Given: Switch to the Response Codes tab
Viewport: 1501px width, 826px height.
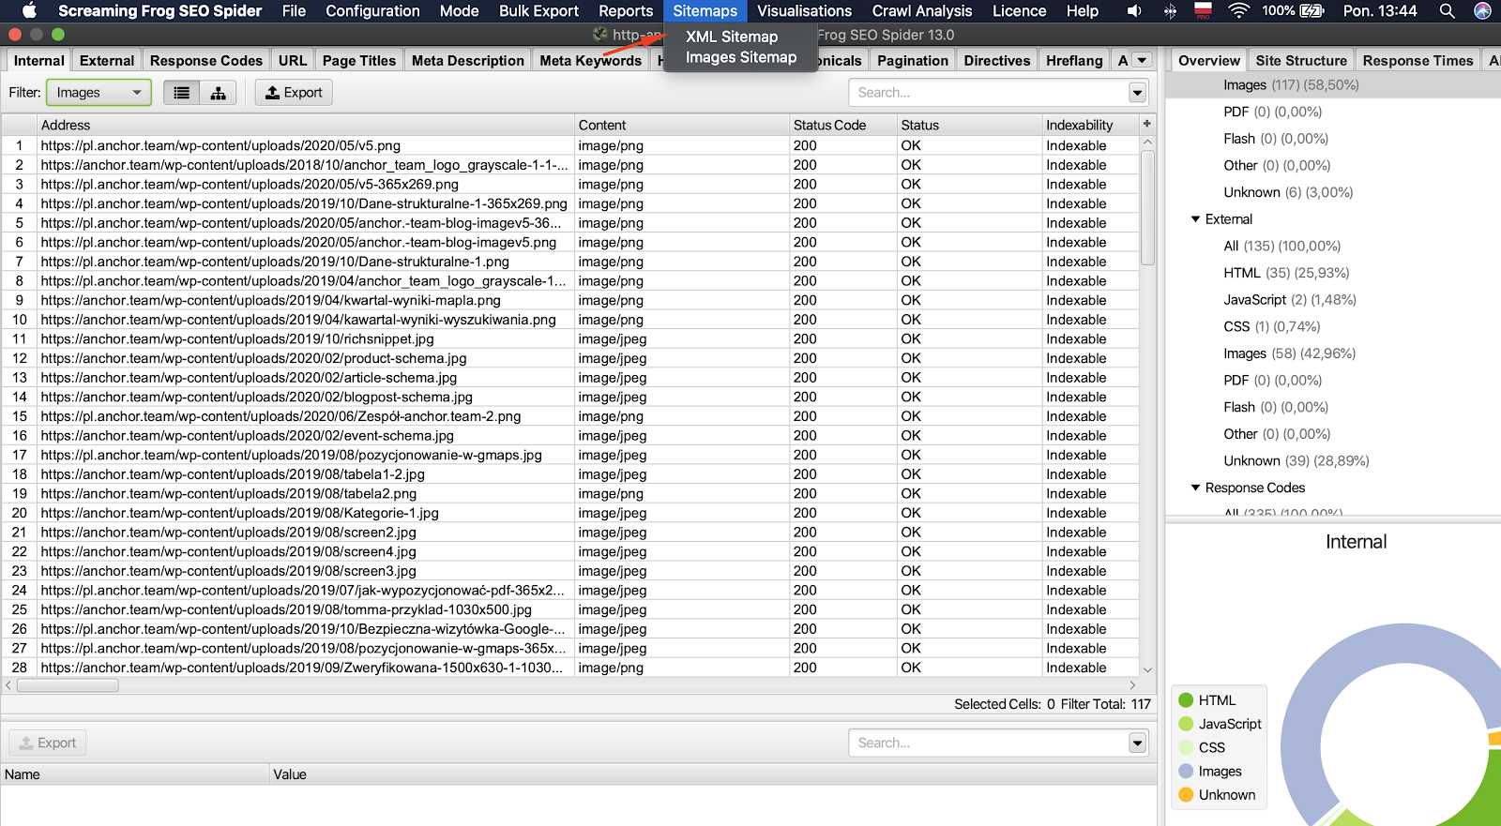Looking at the screenshot, I should [206, 61].
